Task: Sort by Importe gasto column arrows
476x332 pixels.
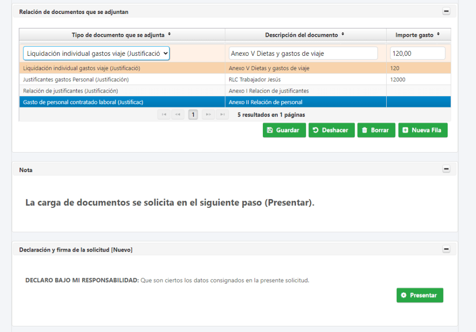Action: point(438,34)
